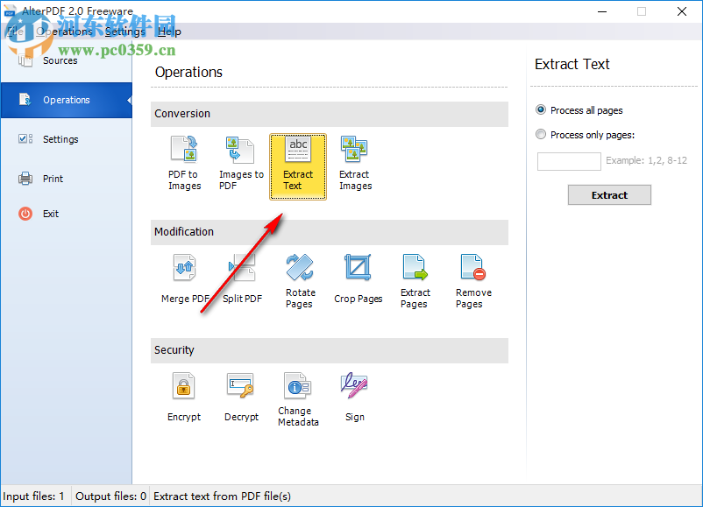The width and height of the screenshot is (703, 507).
Task: Minimize the AlterPDF window
Action: point(602,11)
